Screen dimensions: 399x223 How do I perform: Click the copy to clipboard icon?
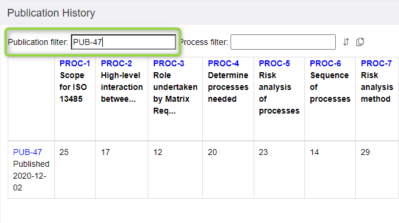(360, 42)
